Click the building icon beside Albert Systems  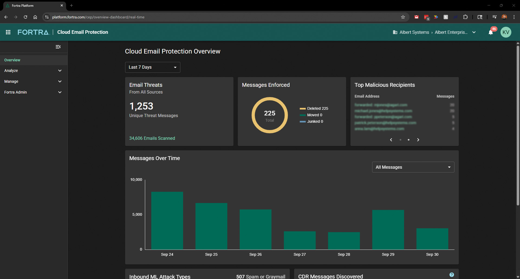pyautogui.click(x=395, y=32)
